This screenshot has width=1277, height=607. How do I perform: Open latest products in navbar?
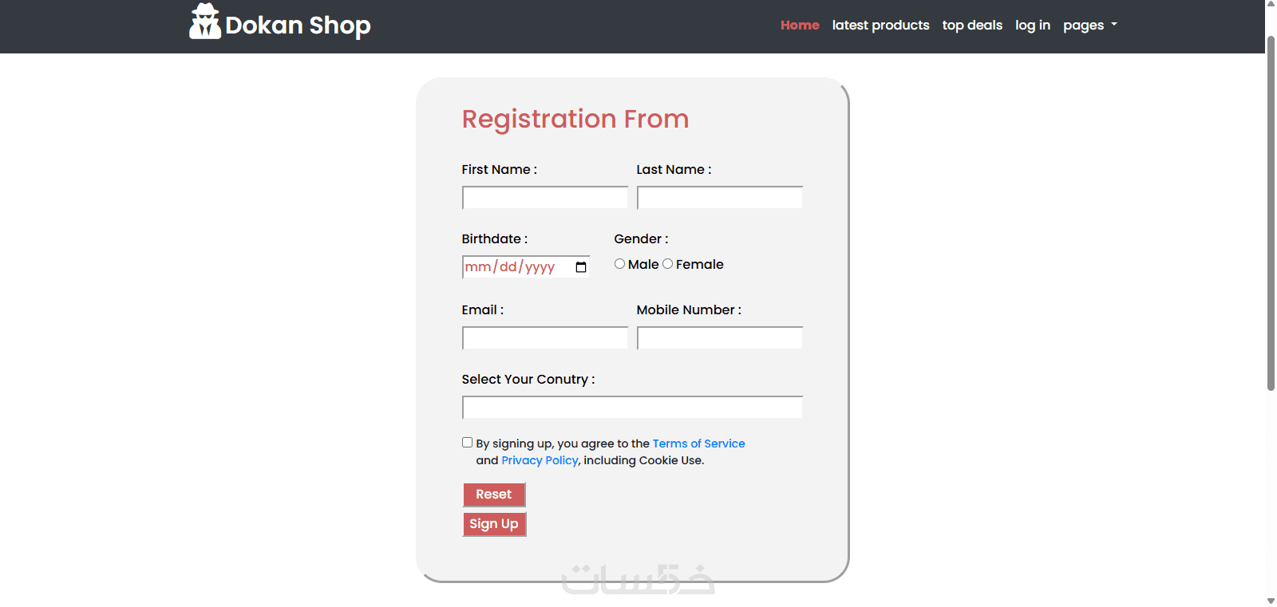coord(880,26)
